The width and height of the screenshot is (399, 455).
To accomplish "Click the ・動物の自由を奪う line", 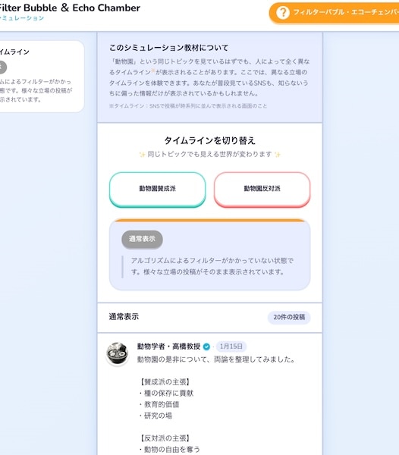I will coord(169,450).
